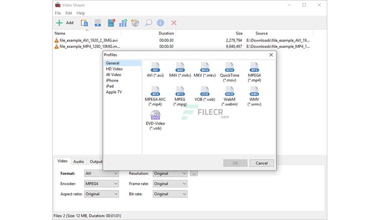Click the size value 2,279,794

point(234,40)
